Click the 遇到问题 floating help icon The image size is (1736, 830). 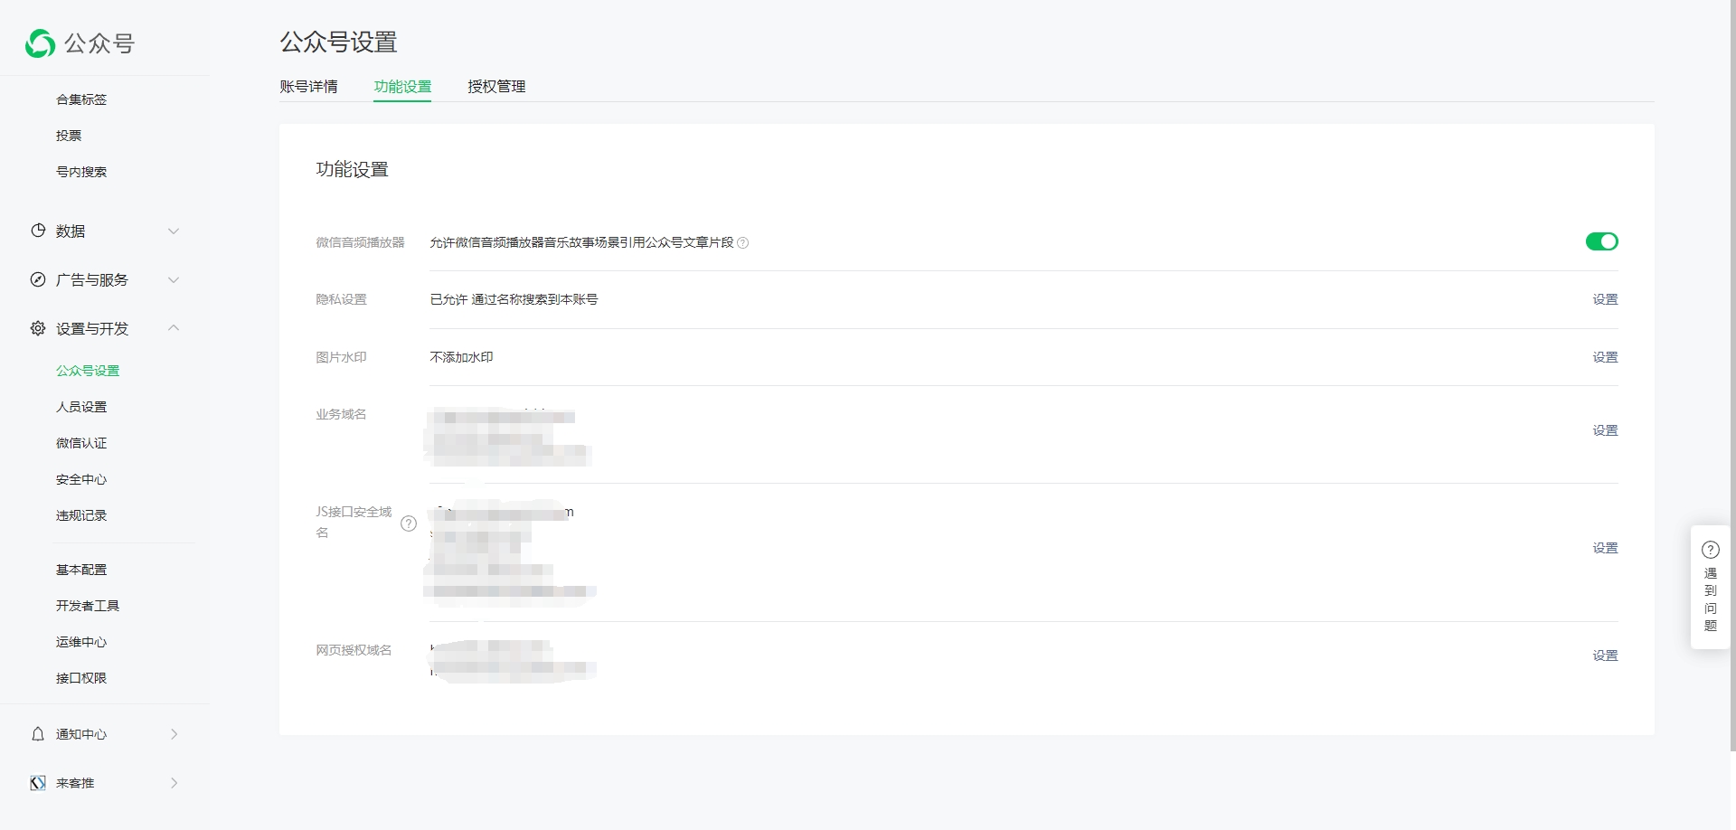tap(1710, 550)
